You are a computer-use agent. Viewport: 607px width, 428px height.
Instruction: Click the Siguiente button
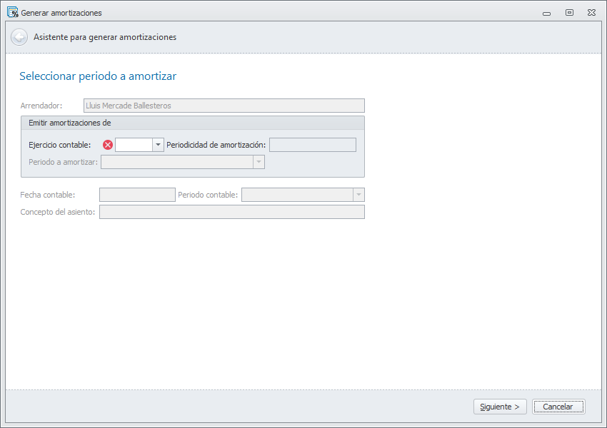[x=500, y=407]
